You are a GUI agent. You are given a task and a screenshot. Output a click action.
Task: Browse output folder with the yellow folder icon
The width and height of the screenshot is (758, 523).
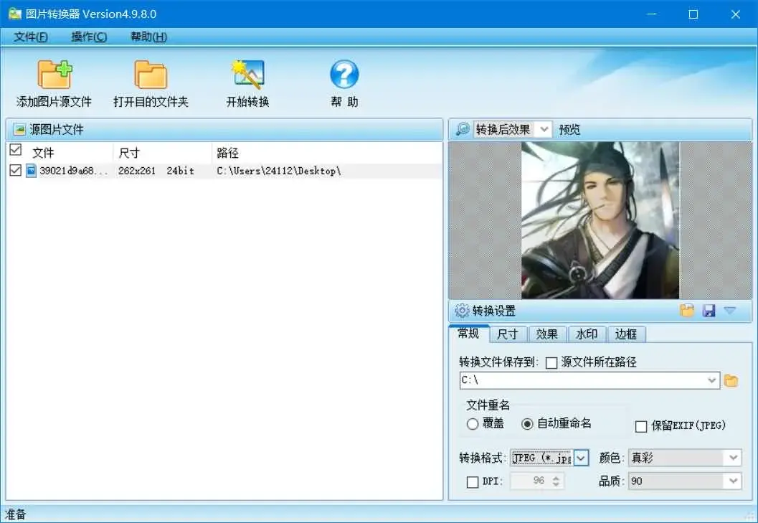731,381
